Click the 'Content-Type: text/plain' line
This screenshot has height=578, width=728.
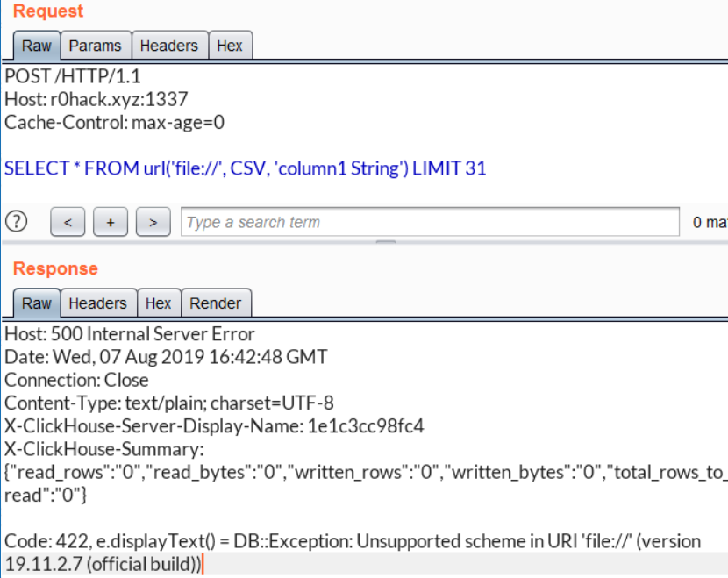169,403
